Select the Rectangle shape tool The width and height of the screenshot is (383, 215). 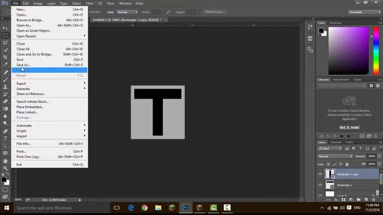tap(5, 153)
